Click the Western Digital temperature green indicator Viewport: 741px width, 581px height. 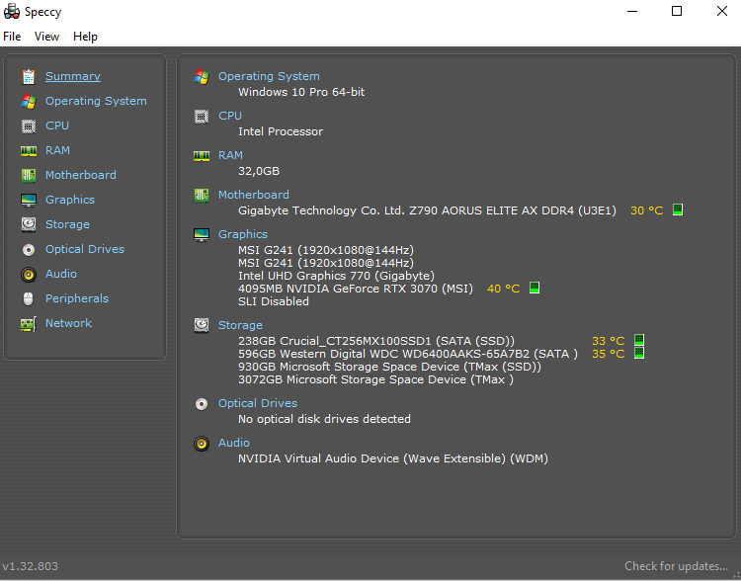point(639,353)
